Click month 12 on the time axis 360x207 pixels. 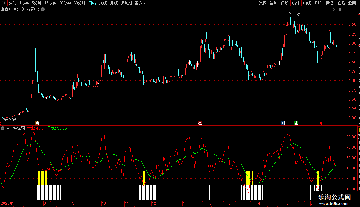(154, 203)
